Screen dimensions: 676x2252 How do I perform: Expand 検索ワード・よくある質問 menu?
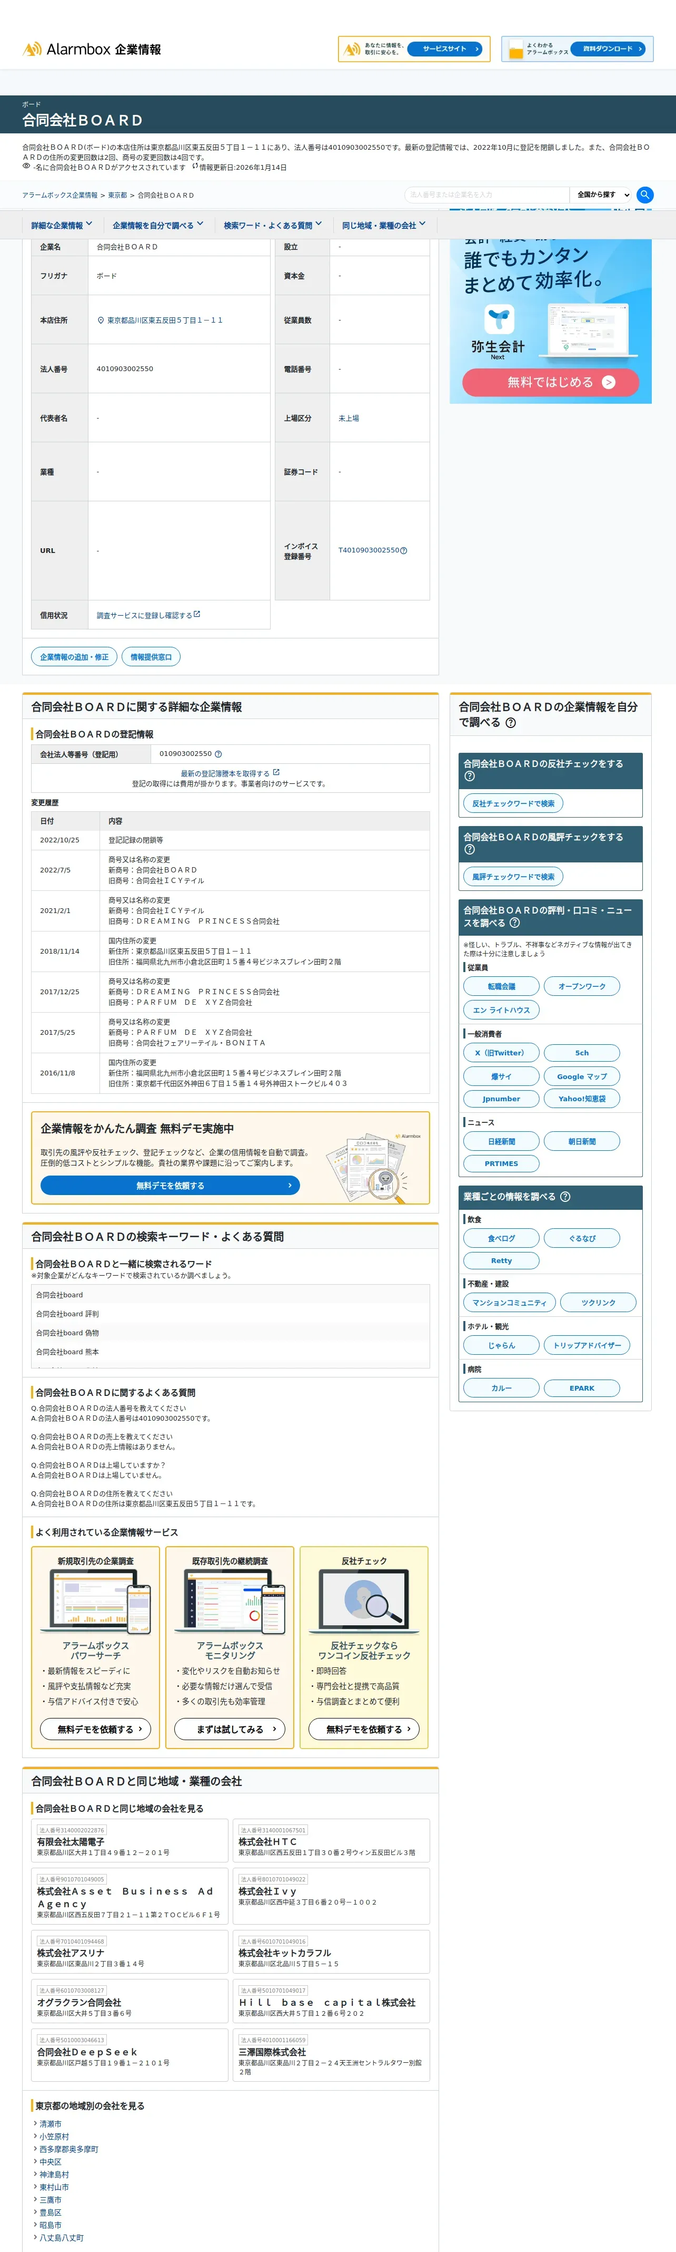(x=273, y=226)
